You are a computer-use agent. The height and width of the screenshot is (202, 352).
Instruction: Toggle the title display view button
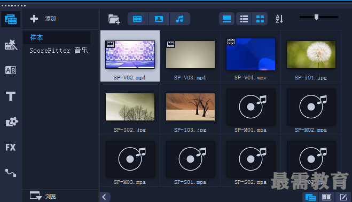(x=226, y=19)
